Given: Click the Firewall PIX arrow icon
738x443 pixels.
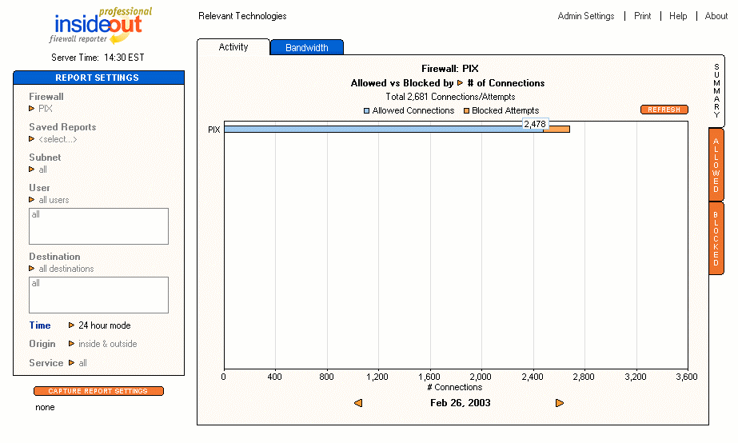Looking at the screenshot, I should click(32, 108).
